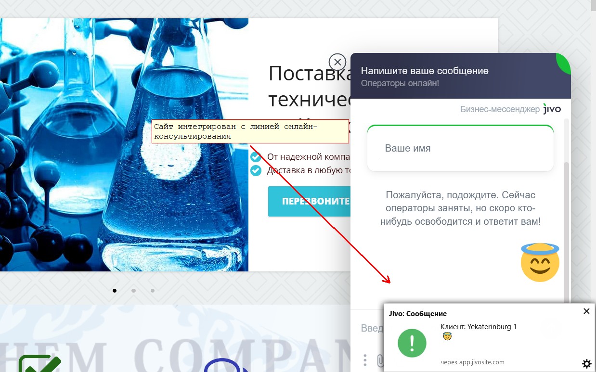This screenshot has height=372, width=596.
Task: Click the Jivo logo in chat
Action: (x=552, y=109)
